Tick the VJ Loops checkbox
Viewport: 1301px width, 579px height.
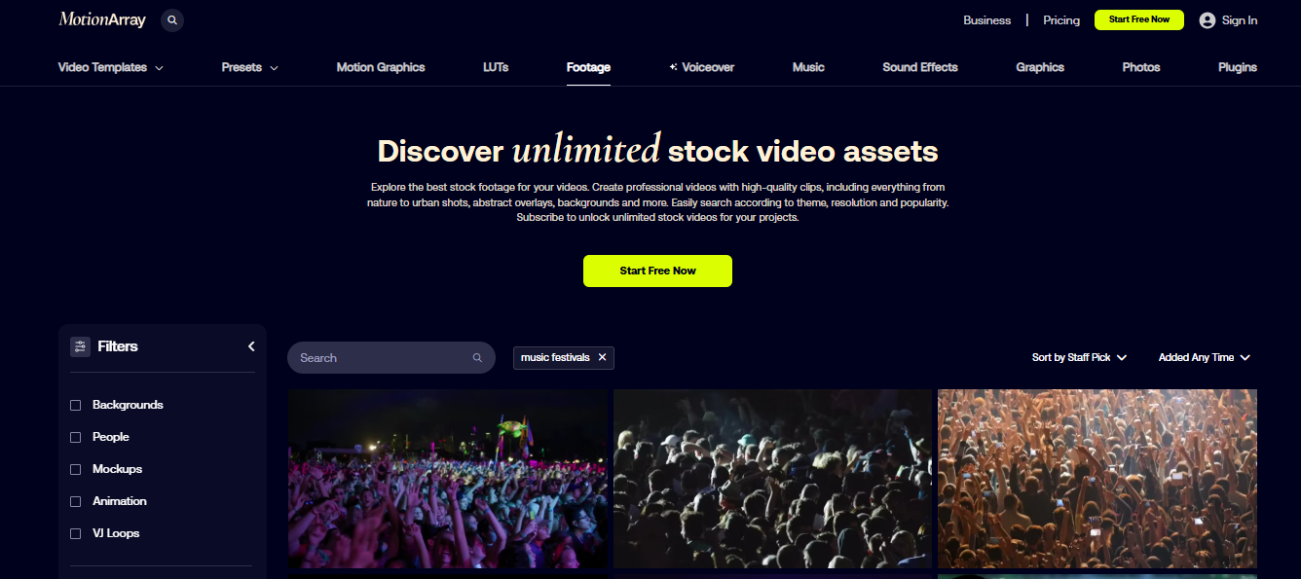point(76,533)
